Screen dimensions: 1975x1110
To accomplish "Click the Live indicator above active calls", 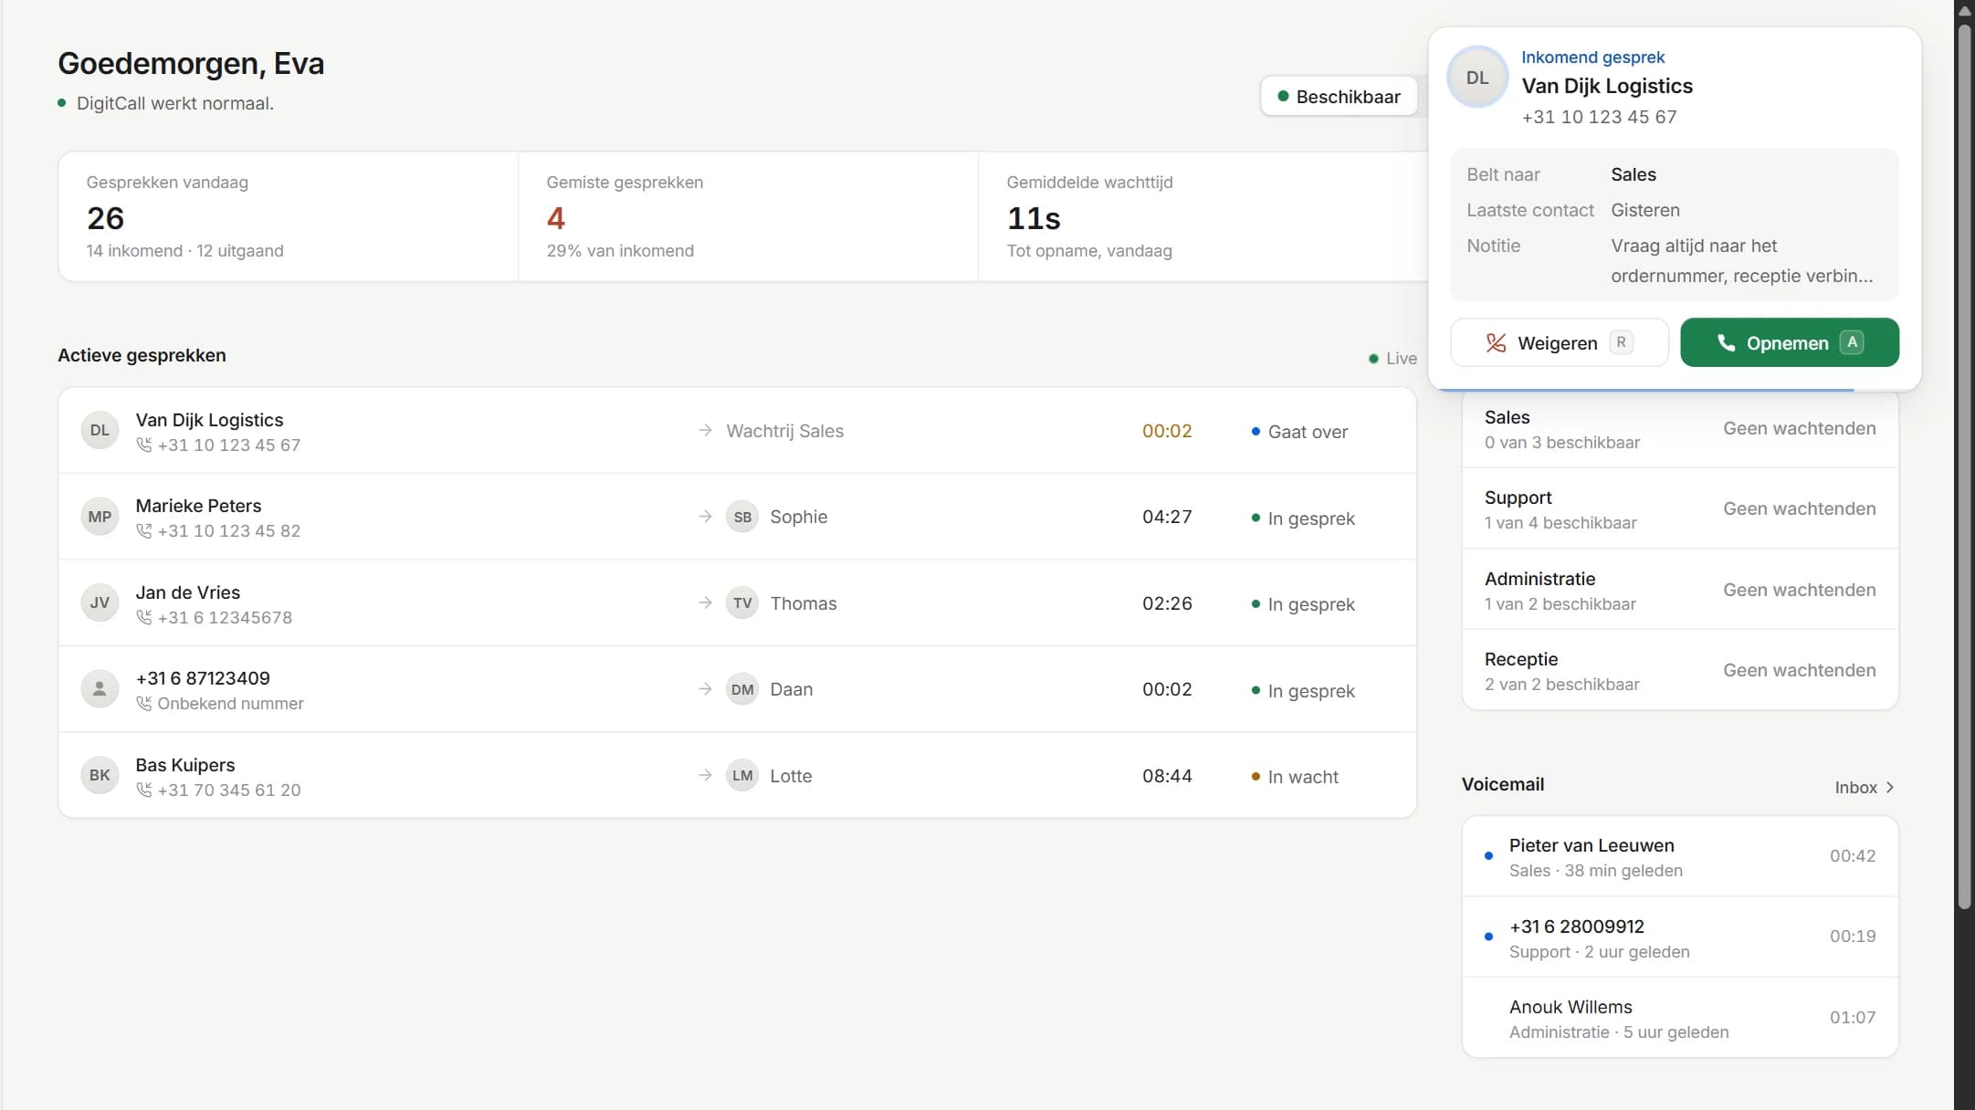I will pyautogui.click(x=1392, y=358).
